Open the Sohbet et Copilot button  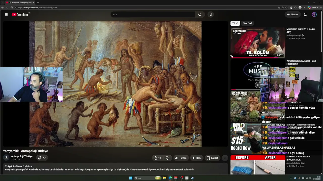[x=313, y=8]
